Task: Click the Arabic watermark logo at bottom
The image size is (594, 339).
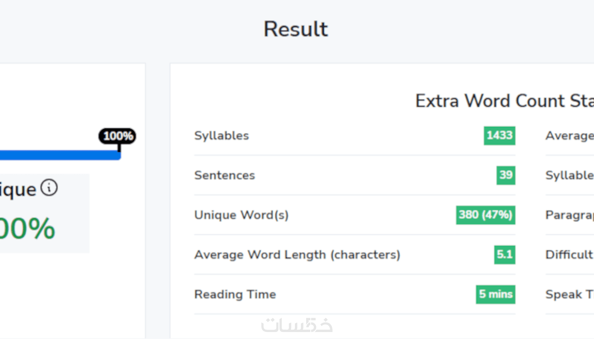Action: [297, 325]
